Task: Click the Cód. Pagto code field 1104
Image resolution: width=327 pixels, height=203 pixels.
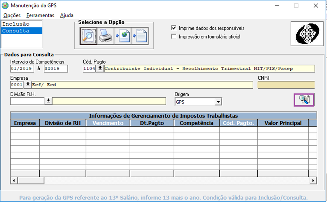Action: [x=89, y=69]
